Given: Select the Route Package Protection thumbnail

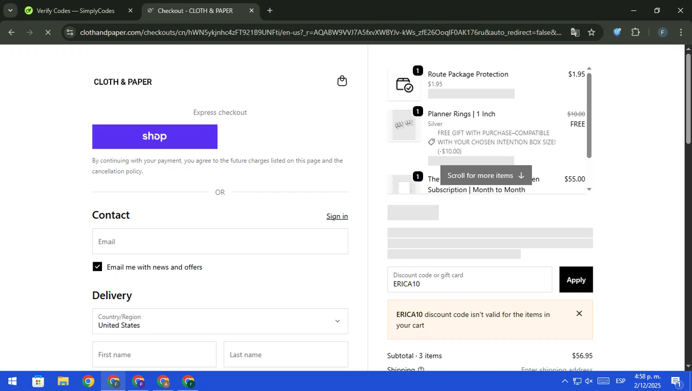Looking at the screenshot, I should [404, 84].
